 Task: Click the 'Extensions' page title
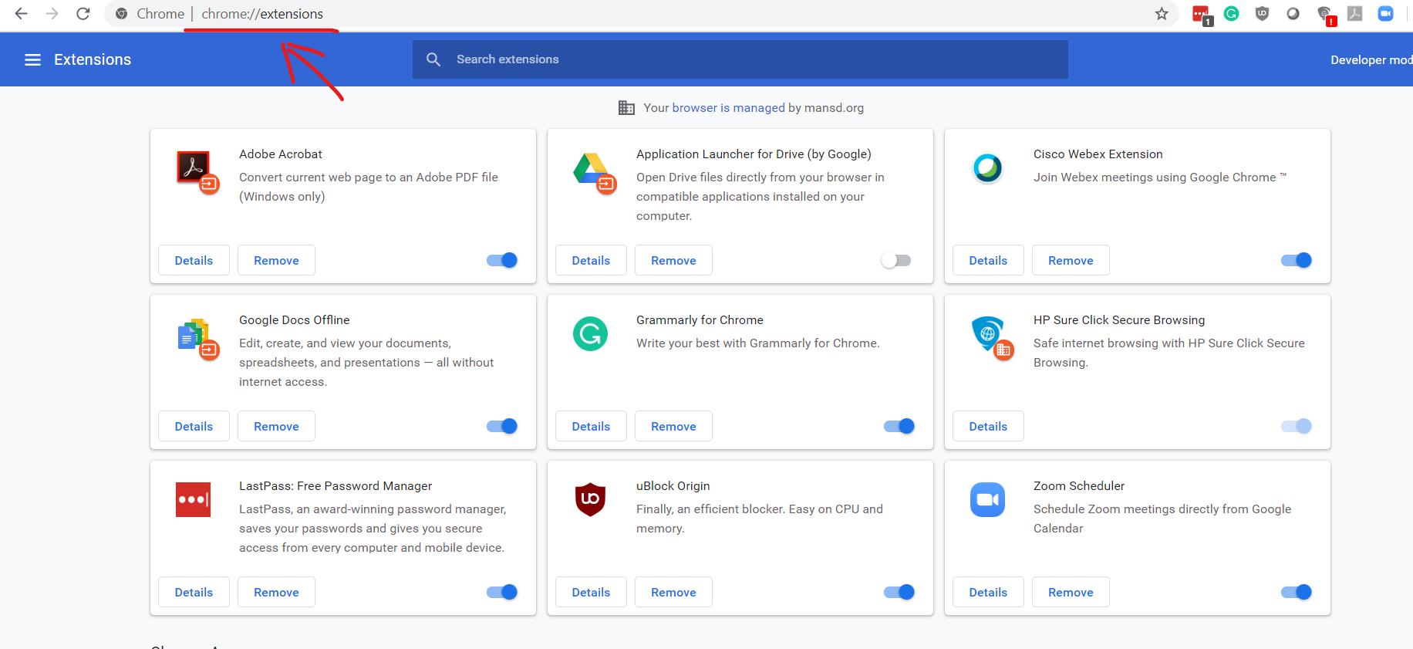point(93,59)
